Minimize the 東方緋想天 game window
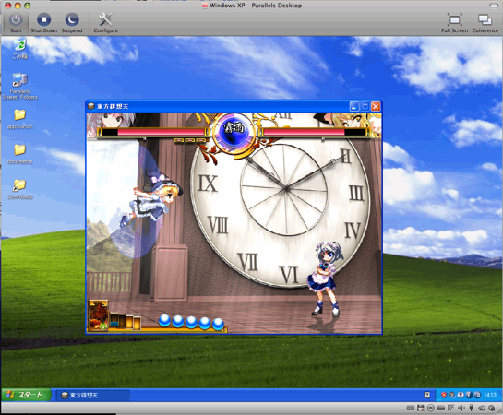This screenshot has height=415, width=503. point(354,106)
